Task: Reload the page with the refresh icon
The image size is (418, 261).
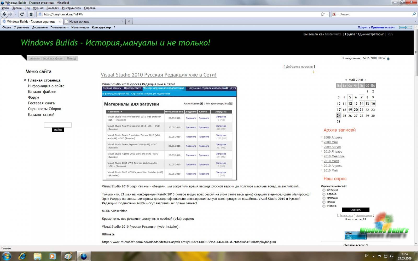Action: click(22, 14)
